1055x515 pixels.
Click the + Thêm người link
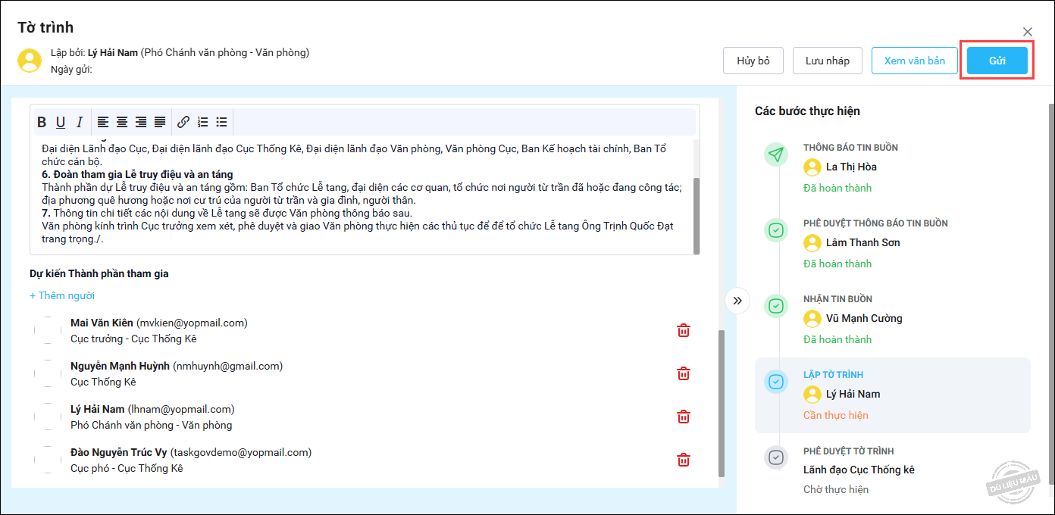pos(62,295)
